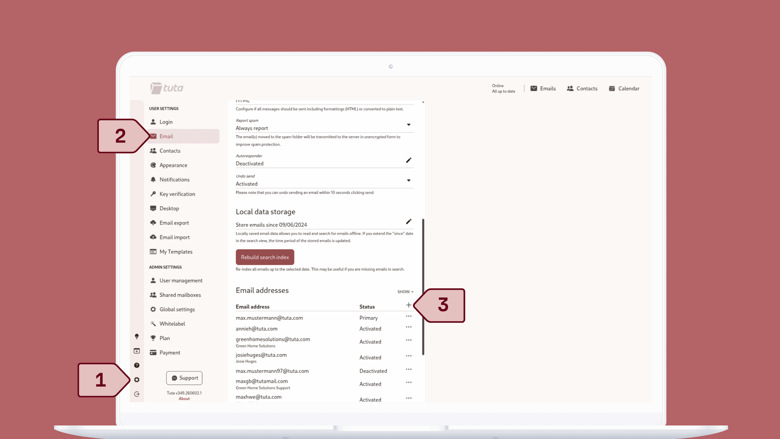
Task: Open options for maxgb@tutamail.com
Action: [409, 382]
